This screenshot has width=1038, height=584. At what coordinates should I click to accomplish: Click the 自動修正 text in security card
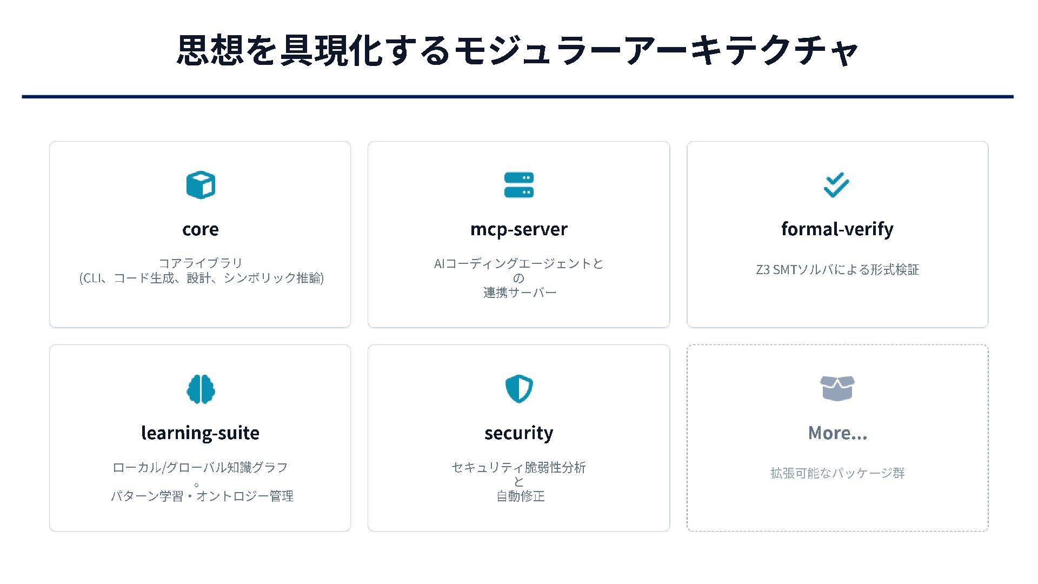[520, 496]
